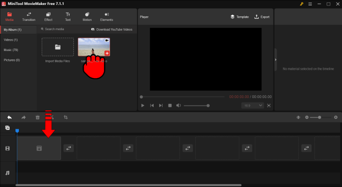This screenshot has width=342, height=187.
Task: Open the Template option in Player
Action: click(x=239, y=17)
